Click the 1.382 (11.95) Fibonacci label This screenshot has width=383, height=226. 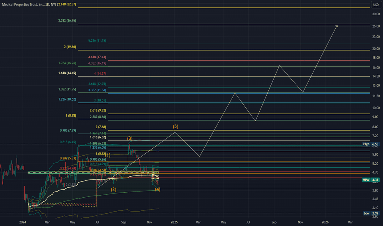click(x=67, y=90)
